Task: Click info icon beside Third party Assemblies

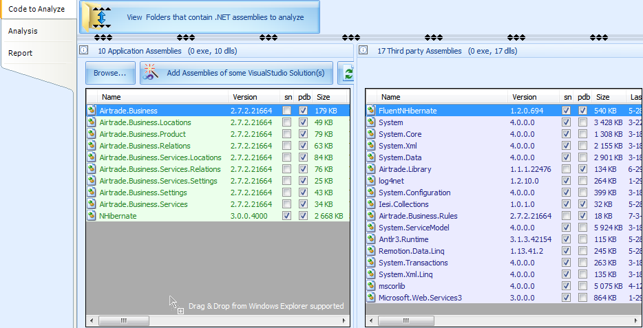Action: pyautogui.click(x=363, y=50)
